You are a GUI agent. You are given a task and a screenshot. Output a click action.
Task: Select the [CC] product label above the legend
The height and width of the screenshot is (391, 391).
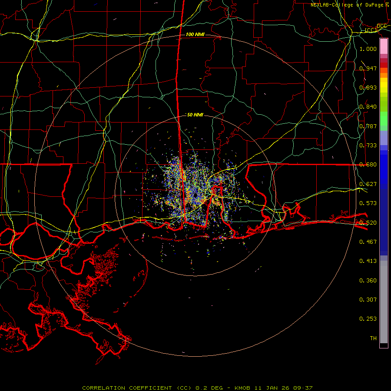371,30
